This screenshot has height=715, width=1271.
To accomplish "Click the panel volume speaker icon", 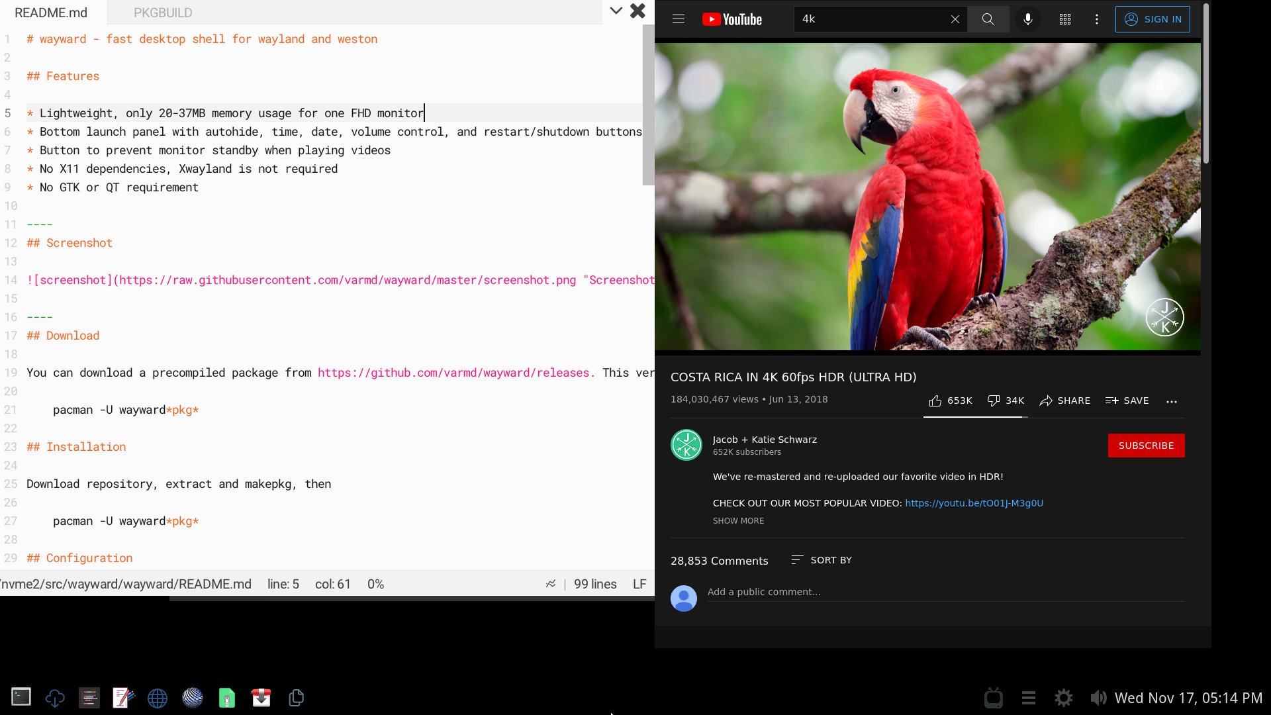I will coord(1098,698).
